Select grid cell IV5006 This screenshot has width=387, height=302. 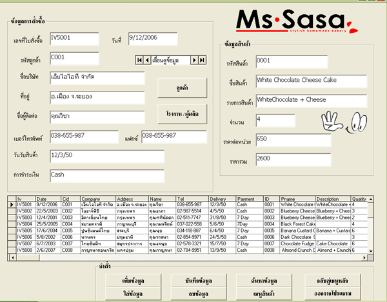(26, 237)
